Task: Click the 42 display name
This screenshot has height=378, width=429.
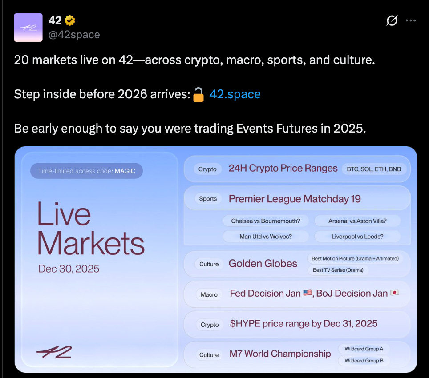Action: tap(55, 20)
